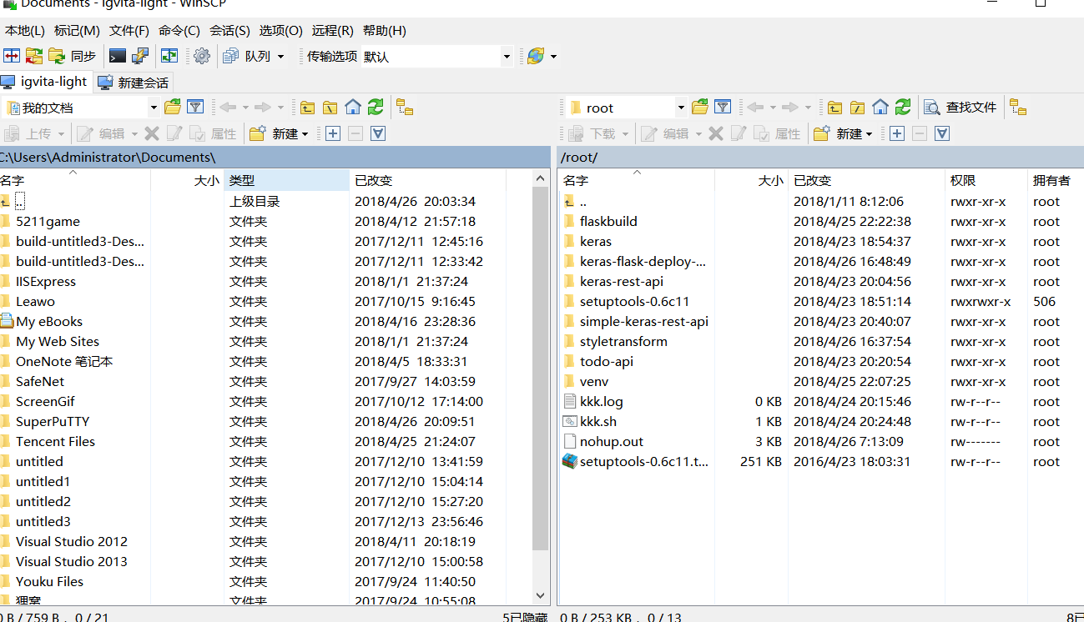Switch to the igvita-light session tab

45,82
